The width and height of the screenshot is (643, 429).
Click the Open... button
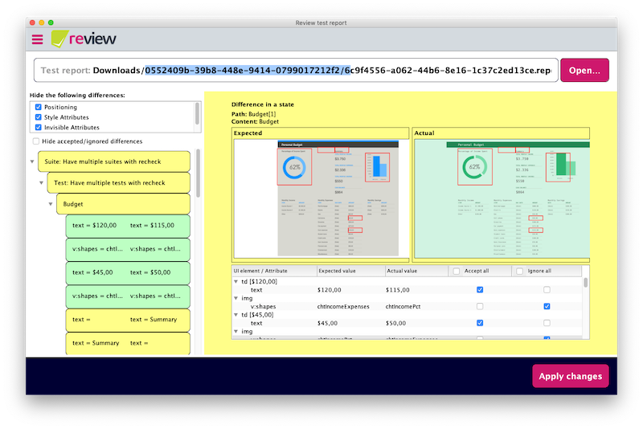(584, 70)
